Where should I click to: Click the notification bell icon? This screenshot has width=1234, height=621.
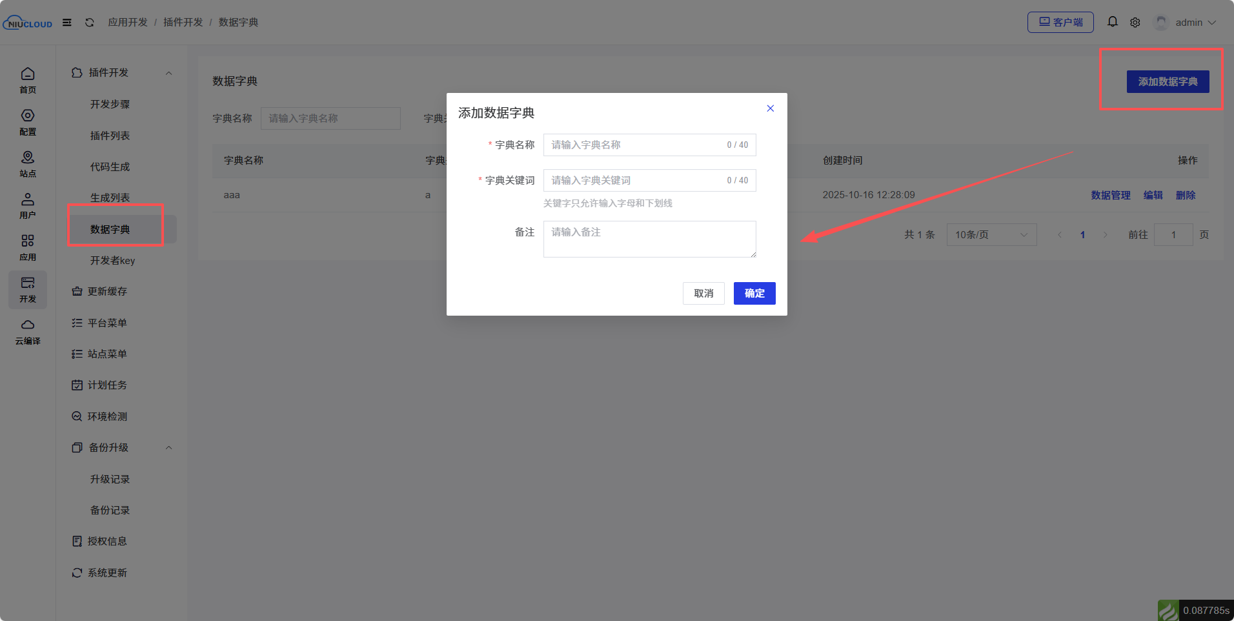click(x=1112, y=22)
